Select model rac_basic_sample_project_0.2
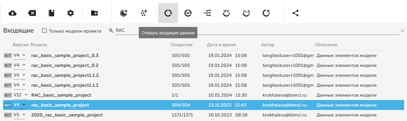 65,65
